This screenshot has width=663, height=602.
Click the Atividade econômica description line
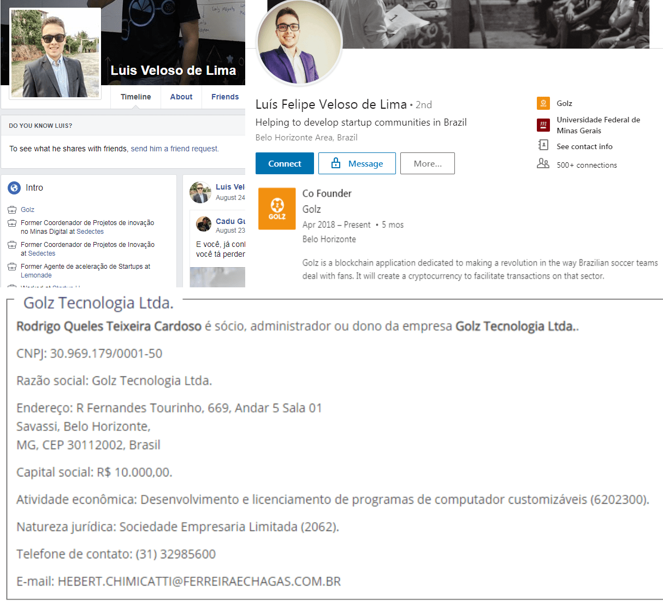(333, 499)
